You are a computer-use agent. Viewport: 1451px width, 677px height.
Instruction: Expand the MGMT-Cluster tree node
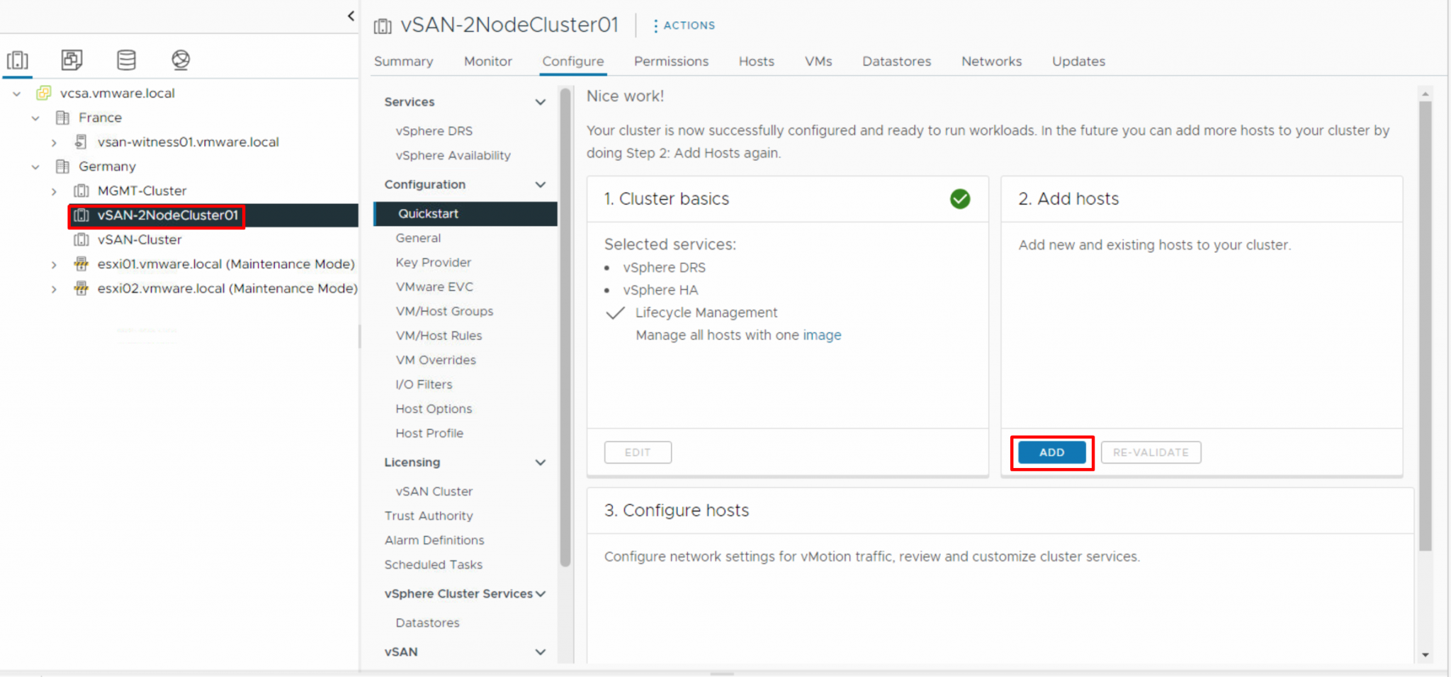54,190
